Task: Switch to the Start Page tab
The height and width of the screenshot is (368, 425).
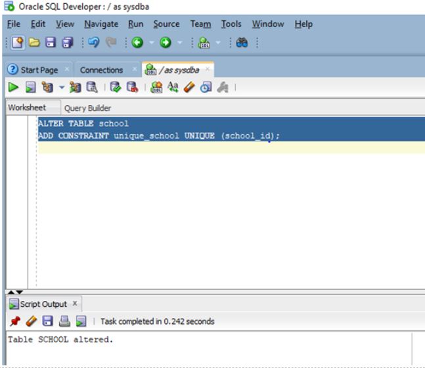Action: (39, 70)
